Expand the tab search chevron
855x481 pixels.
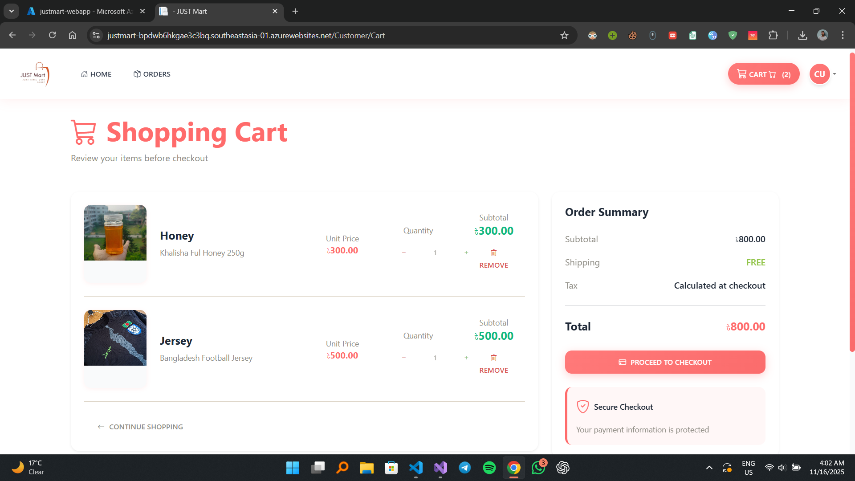point(11,11)
